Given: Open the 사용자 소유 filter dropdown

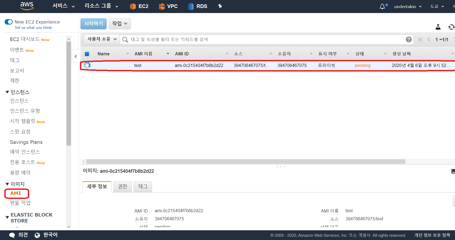Looking at the screenshot, I should (102, 39).
